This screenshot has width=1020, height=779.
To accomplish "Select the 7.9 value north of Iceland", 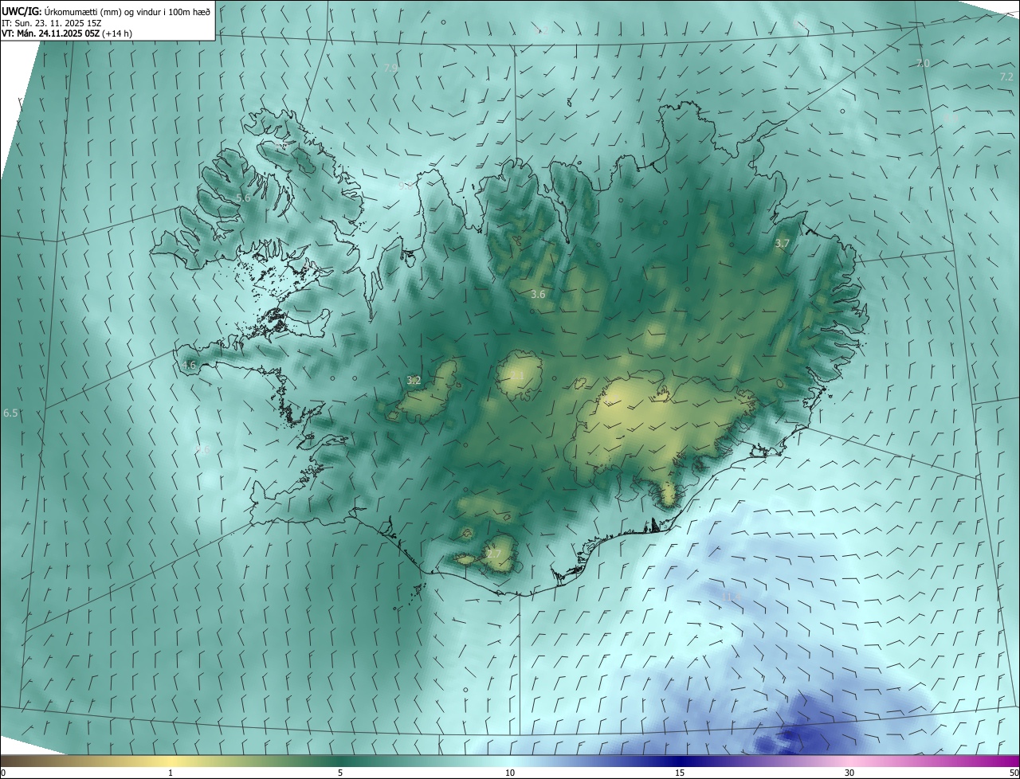I will click(390, 69).
